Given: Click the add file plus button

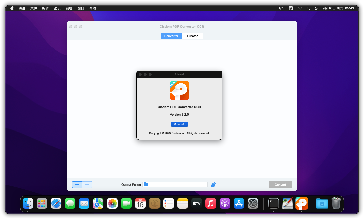Looking at the screenshot, I should [x=77, y=185].
